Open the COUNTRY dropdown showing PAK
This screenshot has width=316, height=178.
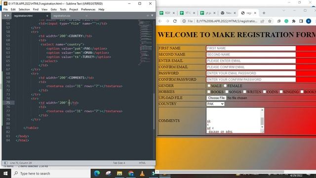[215, 104]
